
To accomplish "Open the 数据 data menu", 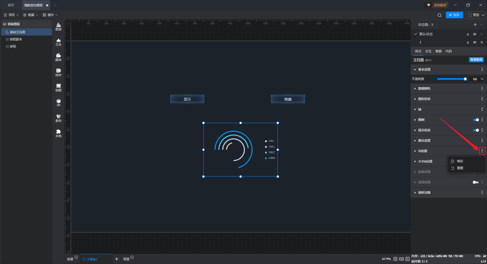I will click(31, 15).
